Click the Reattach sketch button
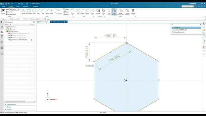This screenshot has height=116, width=206. (9, 12)
